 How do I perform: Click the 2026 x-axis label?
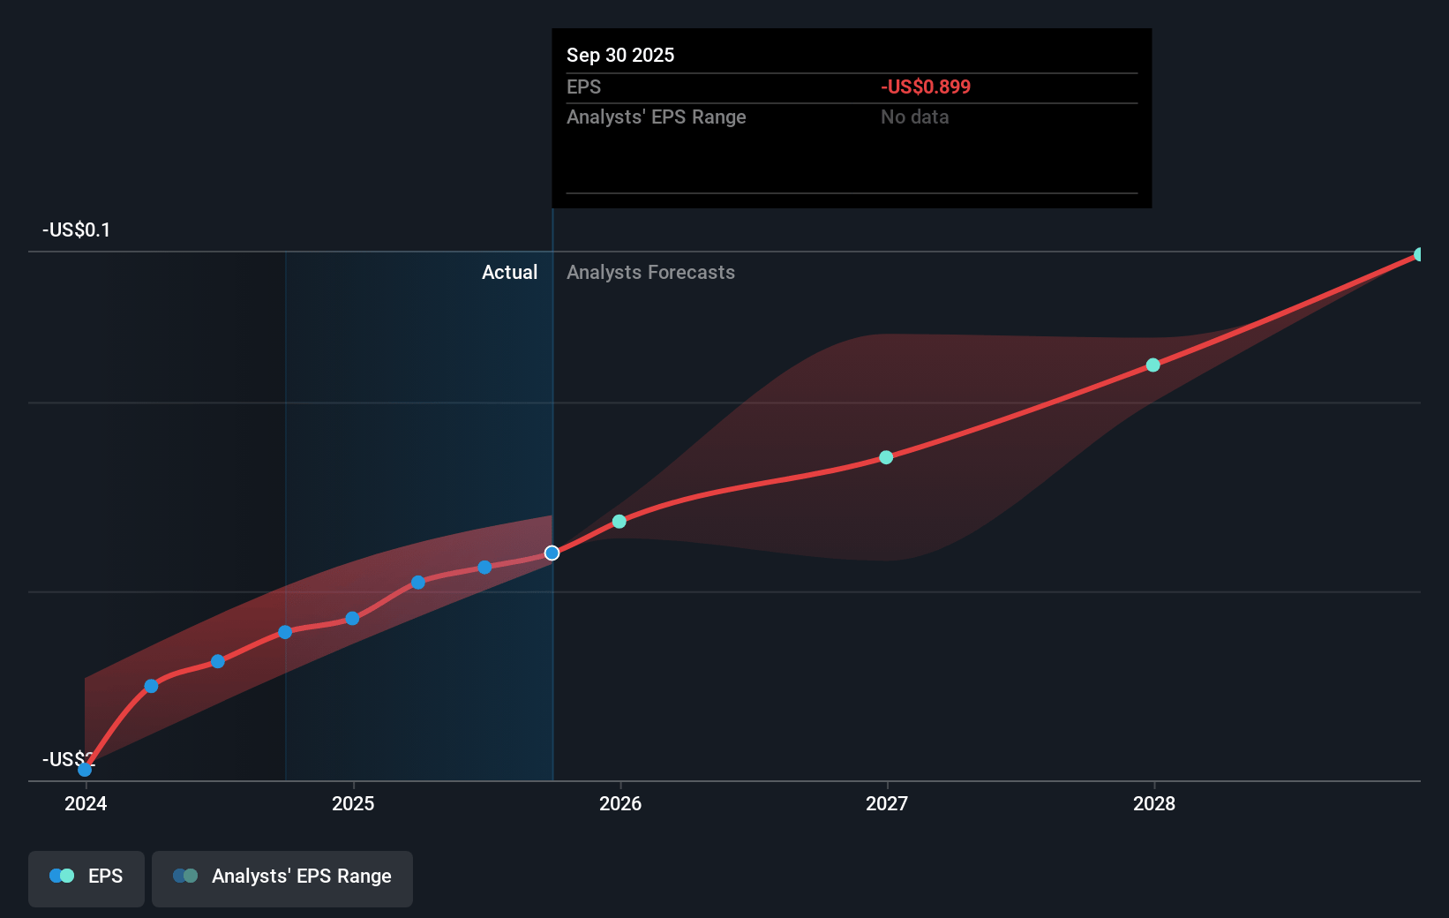620,803
